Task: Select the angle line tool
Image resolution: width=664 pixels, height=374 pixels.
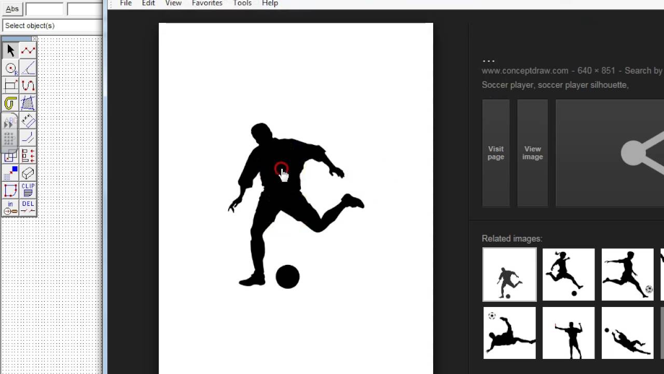Action: pos(28,68)
